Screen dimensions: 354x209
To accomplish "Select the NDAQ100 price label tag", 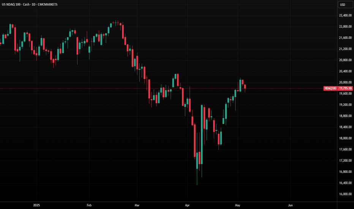I will tap(330, 88).
